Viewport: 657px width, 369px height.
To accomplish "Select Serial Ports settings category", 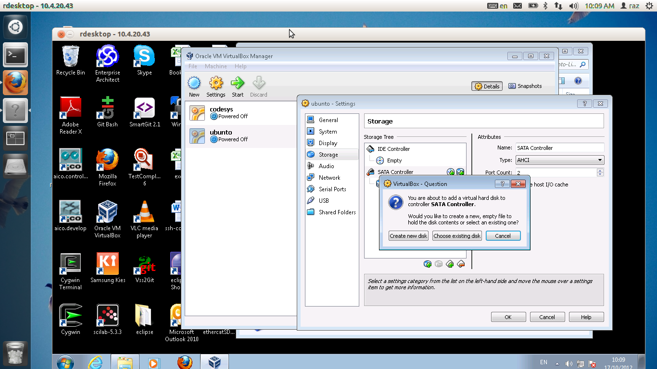I will [x=332, y=189].
